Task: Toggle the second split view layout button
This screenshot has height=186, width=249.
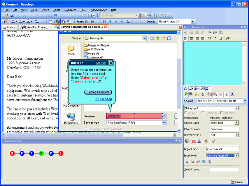Action: click(149, 15)
